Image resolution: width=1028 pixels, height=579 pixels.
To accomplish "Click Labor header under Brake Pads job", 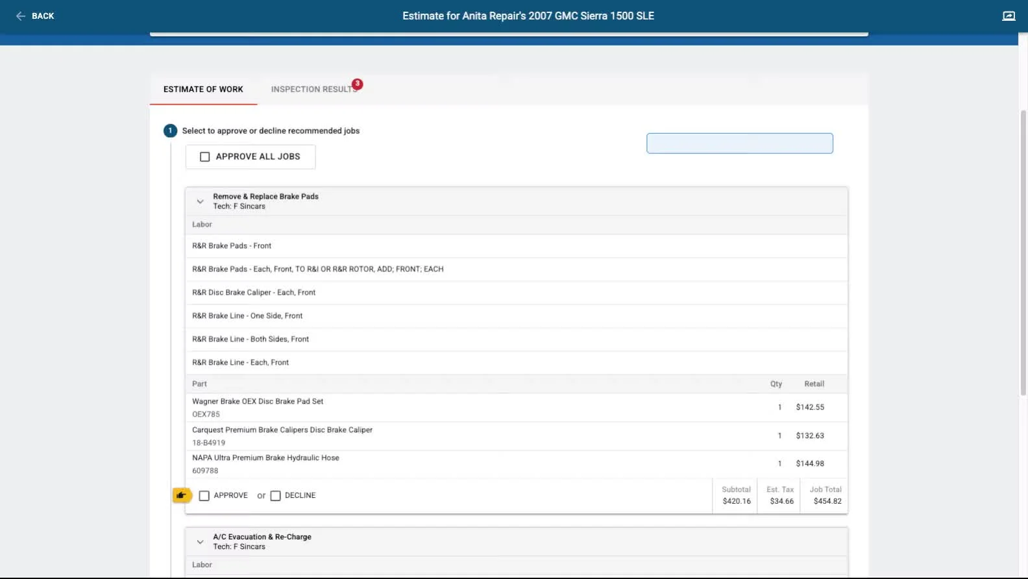I will pyautogui.click(x=202, y=225).
